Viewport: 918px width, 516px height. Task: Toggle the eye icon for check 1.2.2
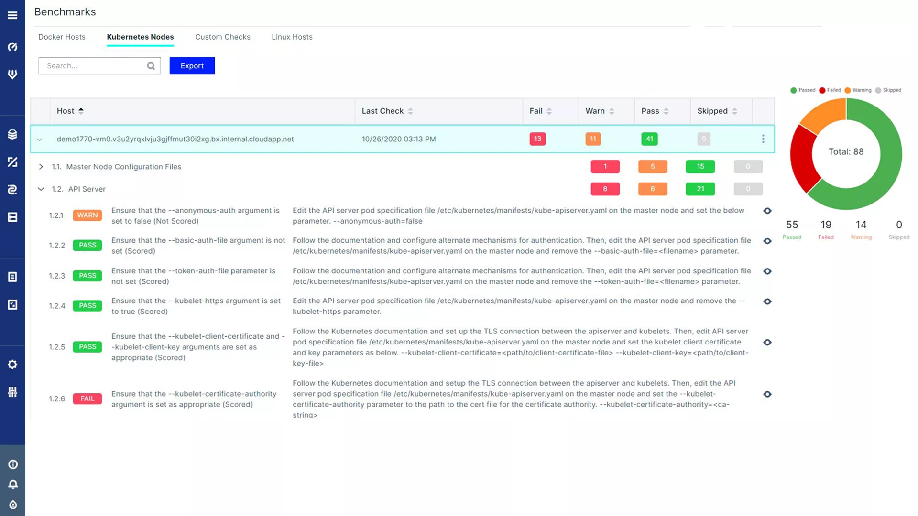coord(767,241)
